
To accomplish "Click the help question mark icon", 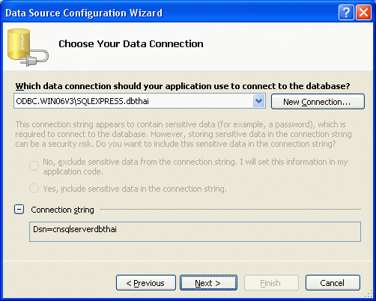I will coord(346,12).
